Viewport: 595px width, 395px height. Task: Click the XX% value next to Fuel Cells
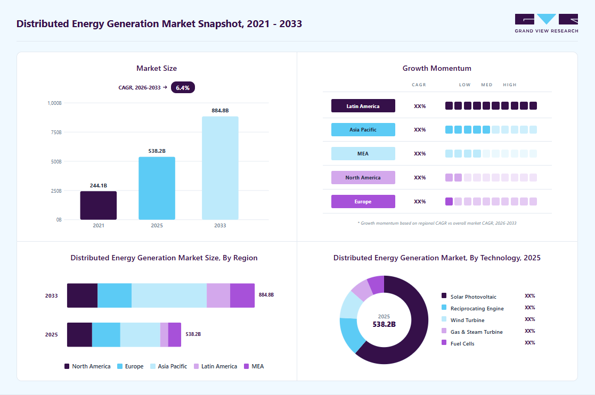(529, 343)
